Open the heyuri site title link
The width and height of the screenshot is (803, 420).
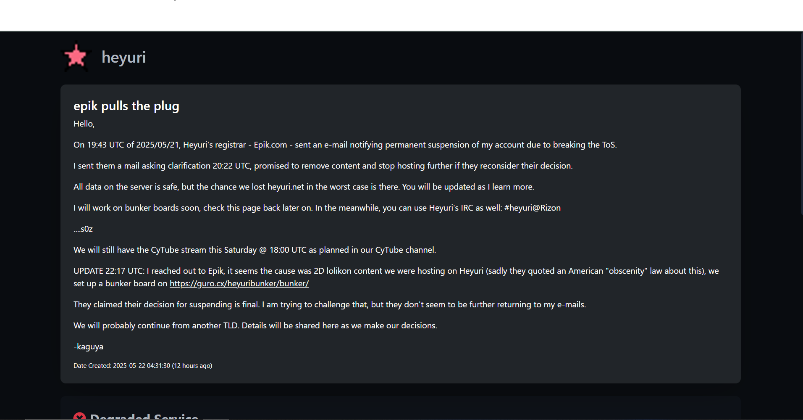[x=123, y=57]
